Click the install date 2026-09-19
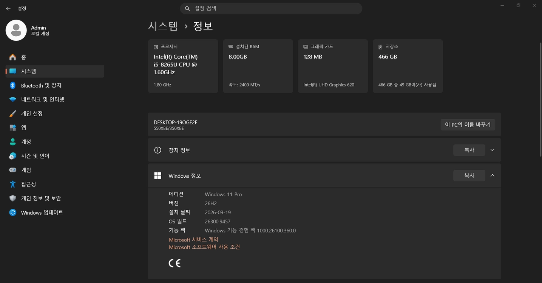Screen dimensions: 542x283 coord(218,212)
